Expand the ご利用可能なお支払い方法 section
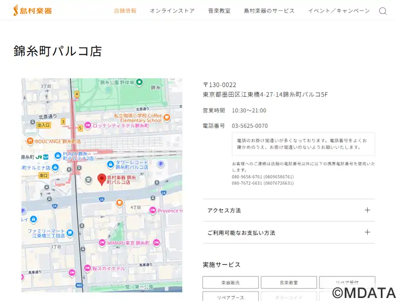The image size is (402, 301). pyautogui.click(x=289, y=232)
